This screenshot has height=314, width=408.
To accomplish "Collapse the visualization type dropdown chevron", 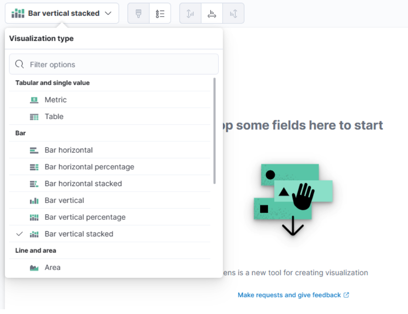I will pos(108,13).
